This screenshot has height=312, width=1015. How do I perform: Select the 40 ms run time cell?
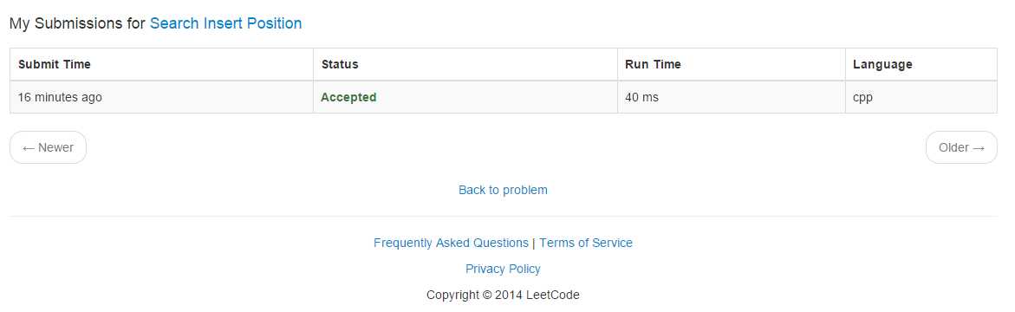tap(732, 97)
